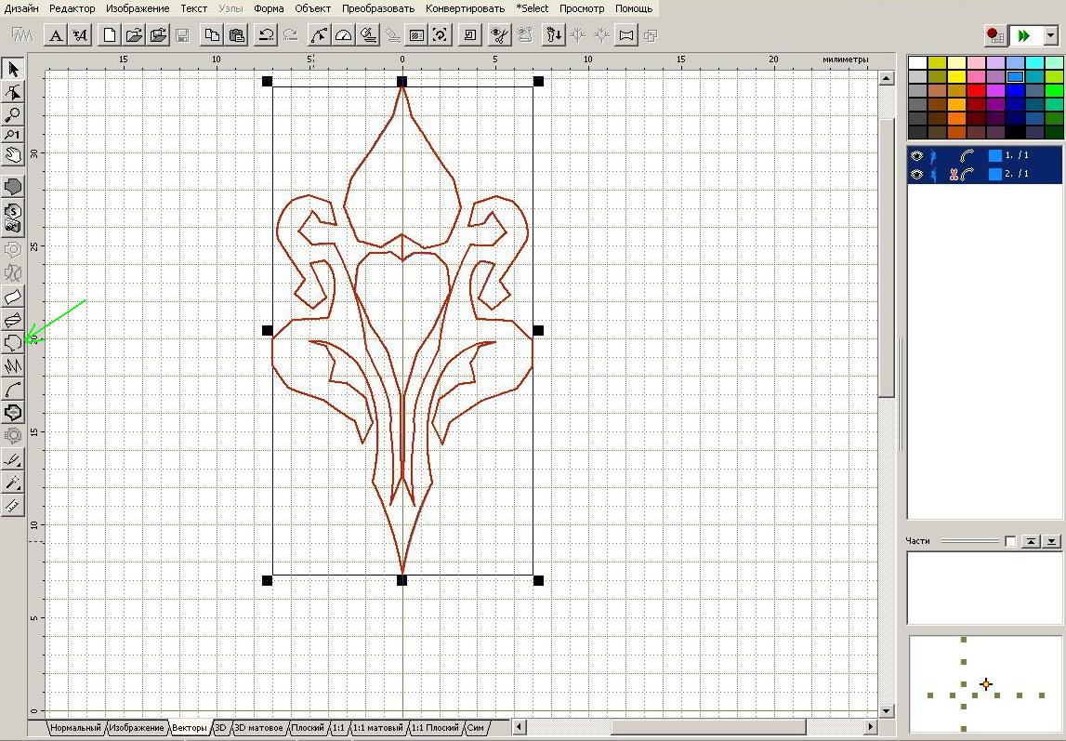Select the zigzag stitch tool in left toolbar
Image resolution: width=1066 pixels, height=741 pixels.
[13, 366]
